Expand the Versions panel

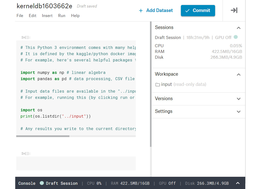coord(239,99)
